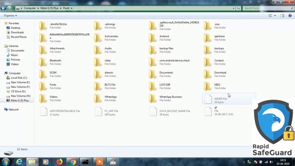Select the APPCREDENTIALSBCK File item
The width and height of the screenshot is (295, 166).
pyautogui.click(x=60, y=112)
